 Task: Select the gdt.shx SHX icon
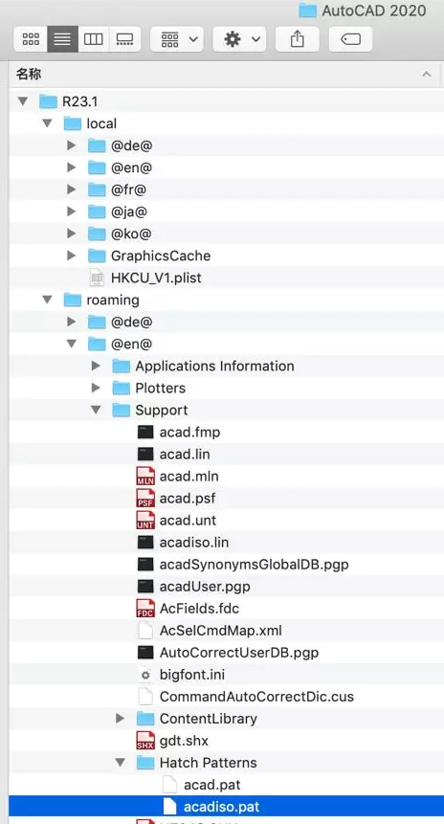pos(145,741)
